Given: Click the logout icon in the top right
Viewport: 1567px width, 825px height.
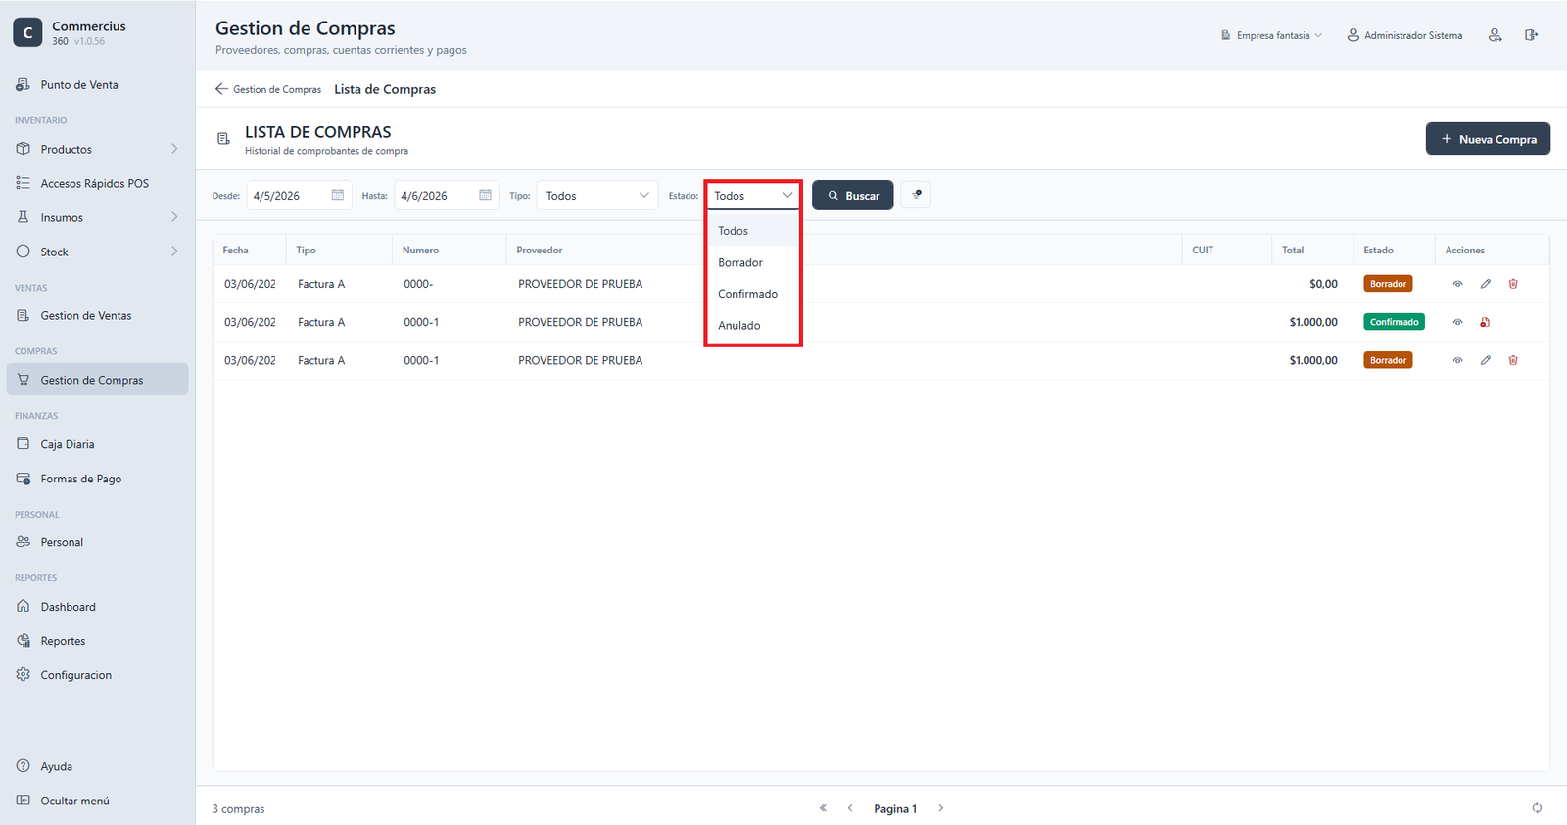Looking at the screenshot, I should point(1531,35).
